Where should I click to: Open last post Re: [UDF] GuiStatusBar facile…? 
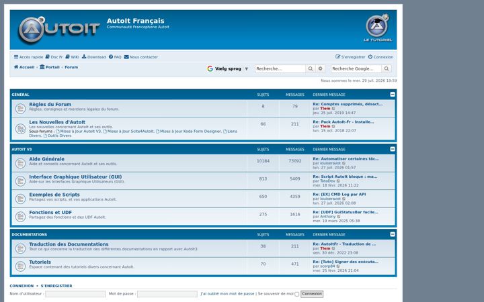tap(345, 212)
